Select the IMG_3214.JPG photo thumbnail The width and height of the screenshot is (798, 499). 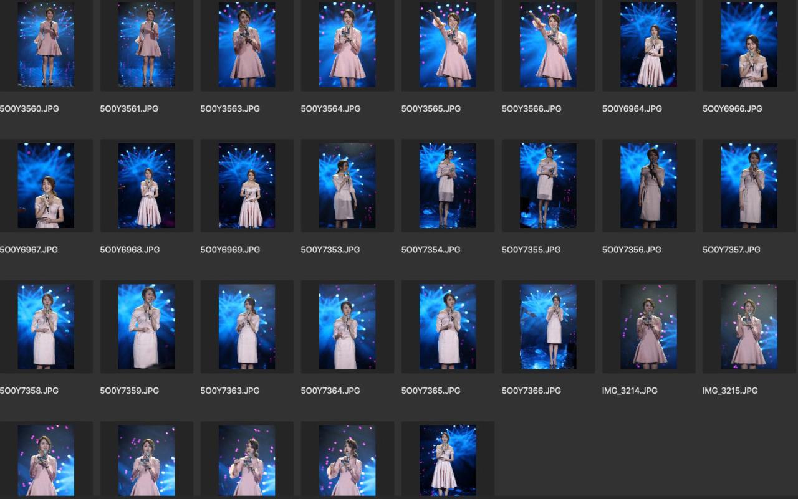(648, 326)
